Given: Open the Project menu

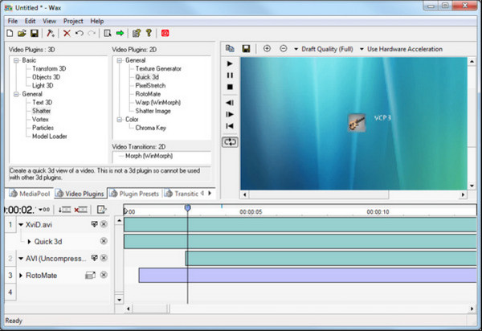Looking at the screenshot, I should click(73, 21).
